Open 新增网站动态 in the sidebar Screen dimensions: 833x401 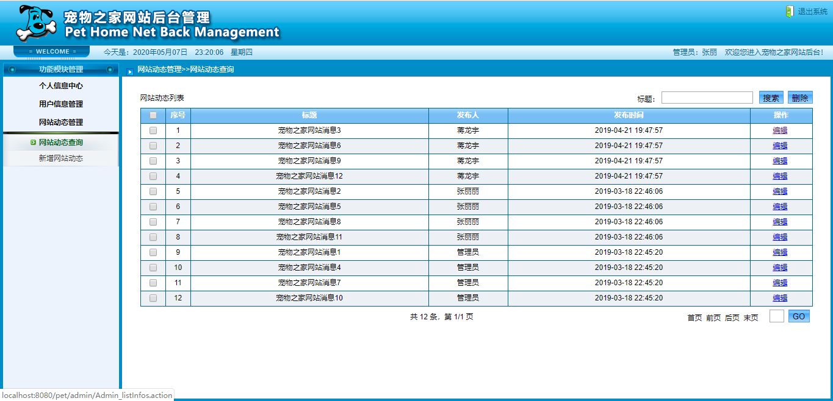tap(61, 158)
